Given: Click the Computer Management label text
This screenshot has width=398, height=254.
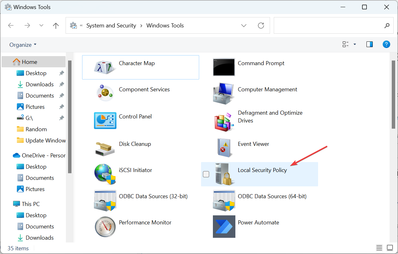Looking at the screenshot, I should pos(268,89).
